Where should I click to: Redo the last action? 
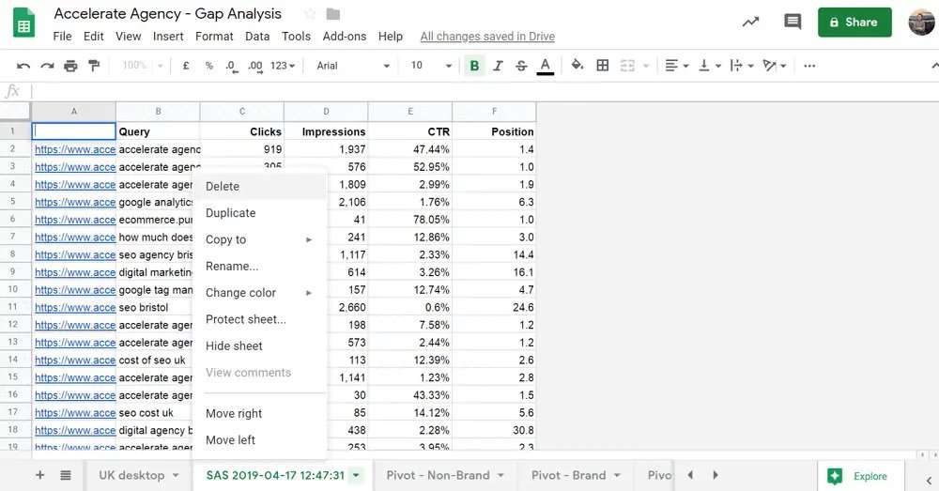click(47, 66)
